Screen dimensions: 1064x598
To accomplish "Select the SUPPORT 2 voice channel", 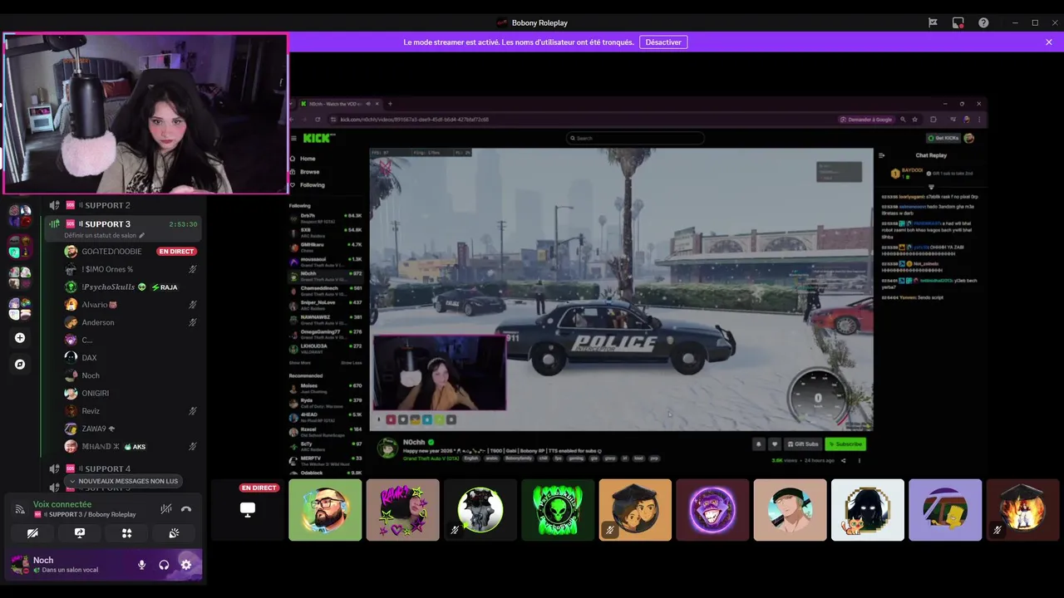I will tap(124, 205).
